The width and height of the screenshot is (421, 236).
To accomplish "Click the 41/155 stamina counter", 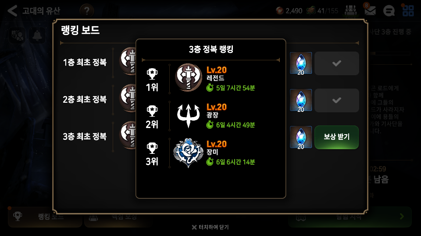I will click(322, 10).
